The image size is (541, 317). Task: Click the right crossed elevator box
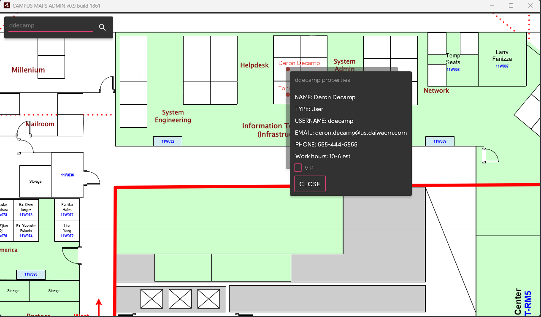(x=208, y=299)
